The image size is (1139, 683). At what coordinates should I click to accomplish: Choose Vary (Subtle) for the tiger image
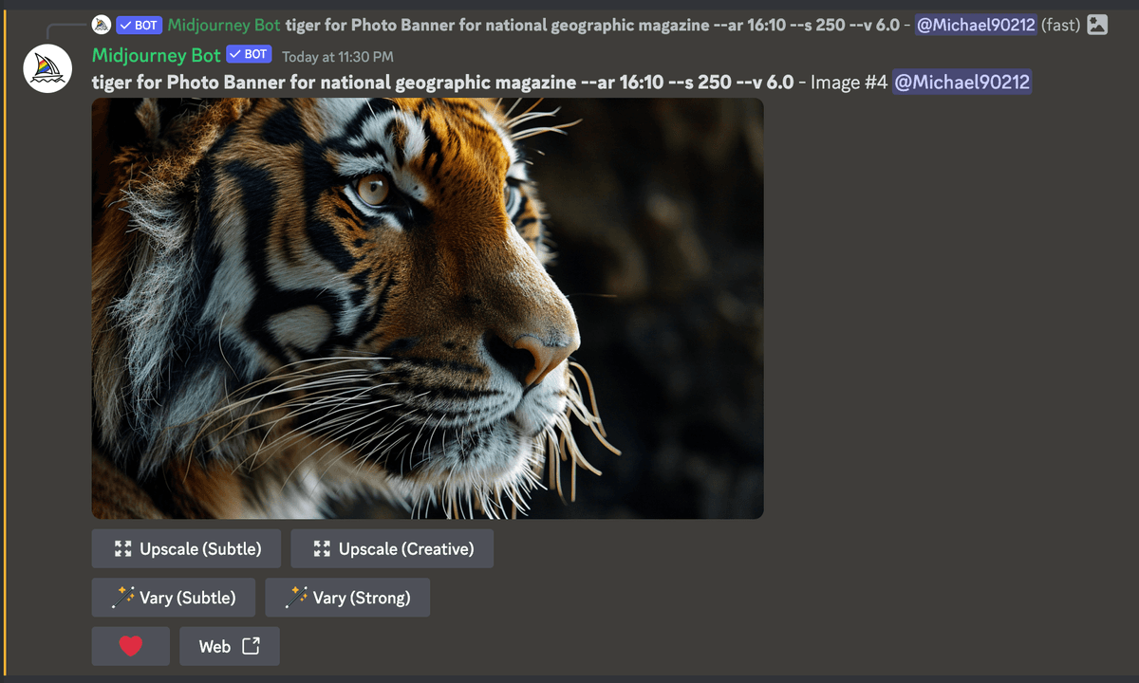[174, 598]
